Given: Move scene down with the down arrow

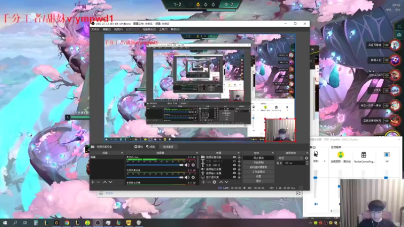Looking at the screenshot, I should coord(111,182).
